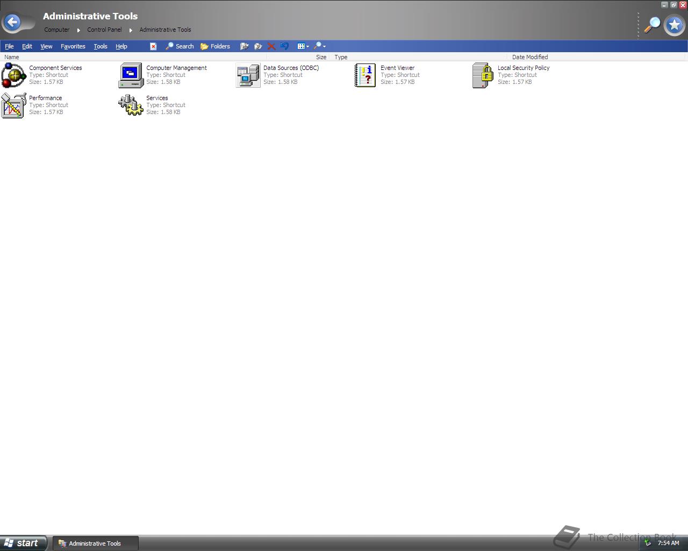Select the Computer Management icon
The image size is (688, 551).
131,75
